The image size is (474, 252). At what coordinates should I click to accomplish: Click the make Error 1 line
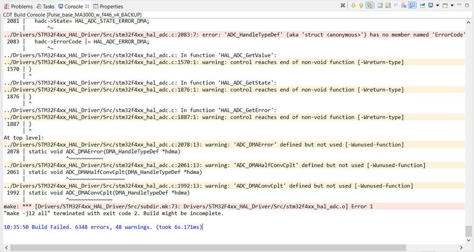pos(234,206)
